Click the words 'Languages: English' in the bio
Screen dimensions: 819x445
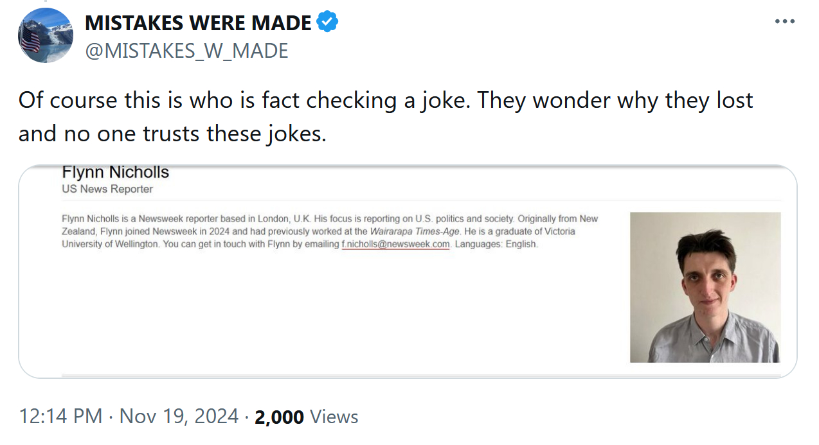[496, 244]
